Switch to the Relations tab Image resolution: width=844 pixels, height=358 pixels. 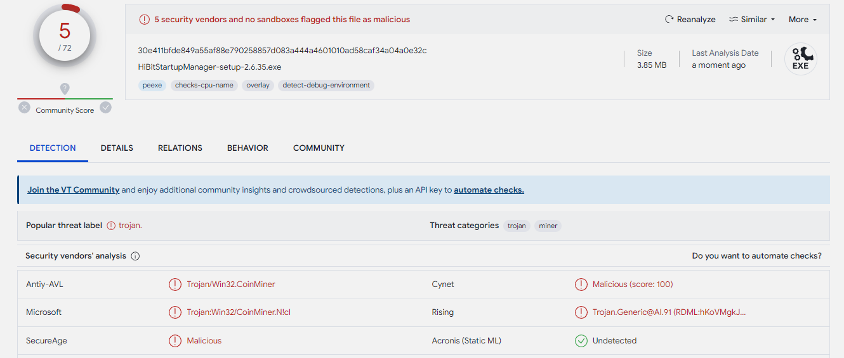(180, 148)
